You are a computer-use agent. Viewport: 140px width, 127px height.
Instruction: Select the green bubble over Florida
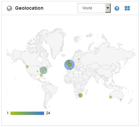(x=41, y=75)
